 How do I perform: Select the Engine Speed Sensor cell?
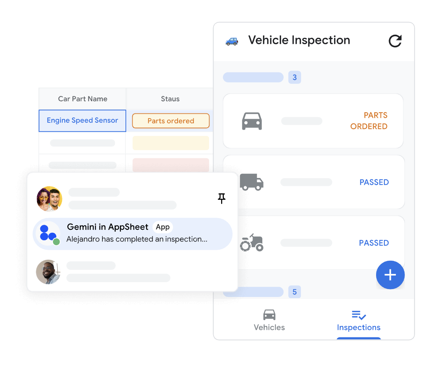click(x=82, y=121)
